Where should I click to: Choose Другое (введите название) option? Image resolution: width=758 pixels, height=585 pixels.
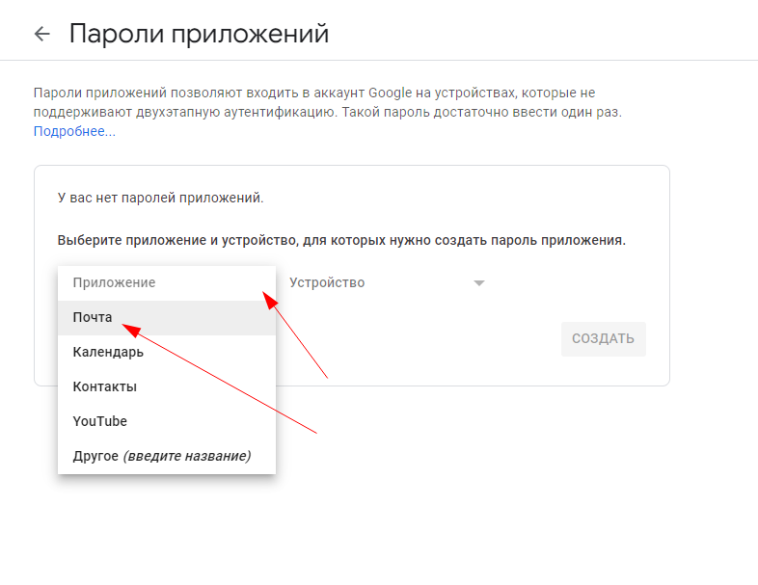161,456
